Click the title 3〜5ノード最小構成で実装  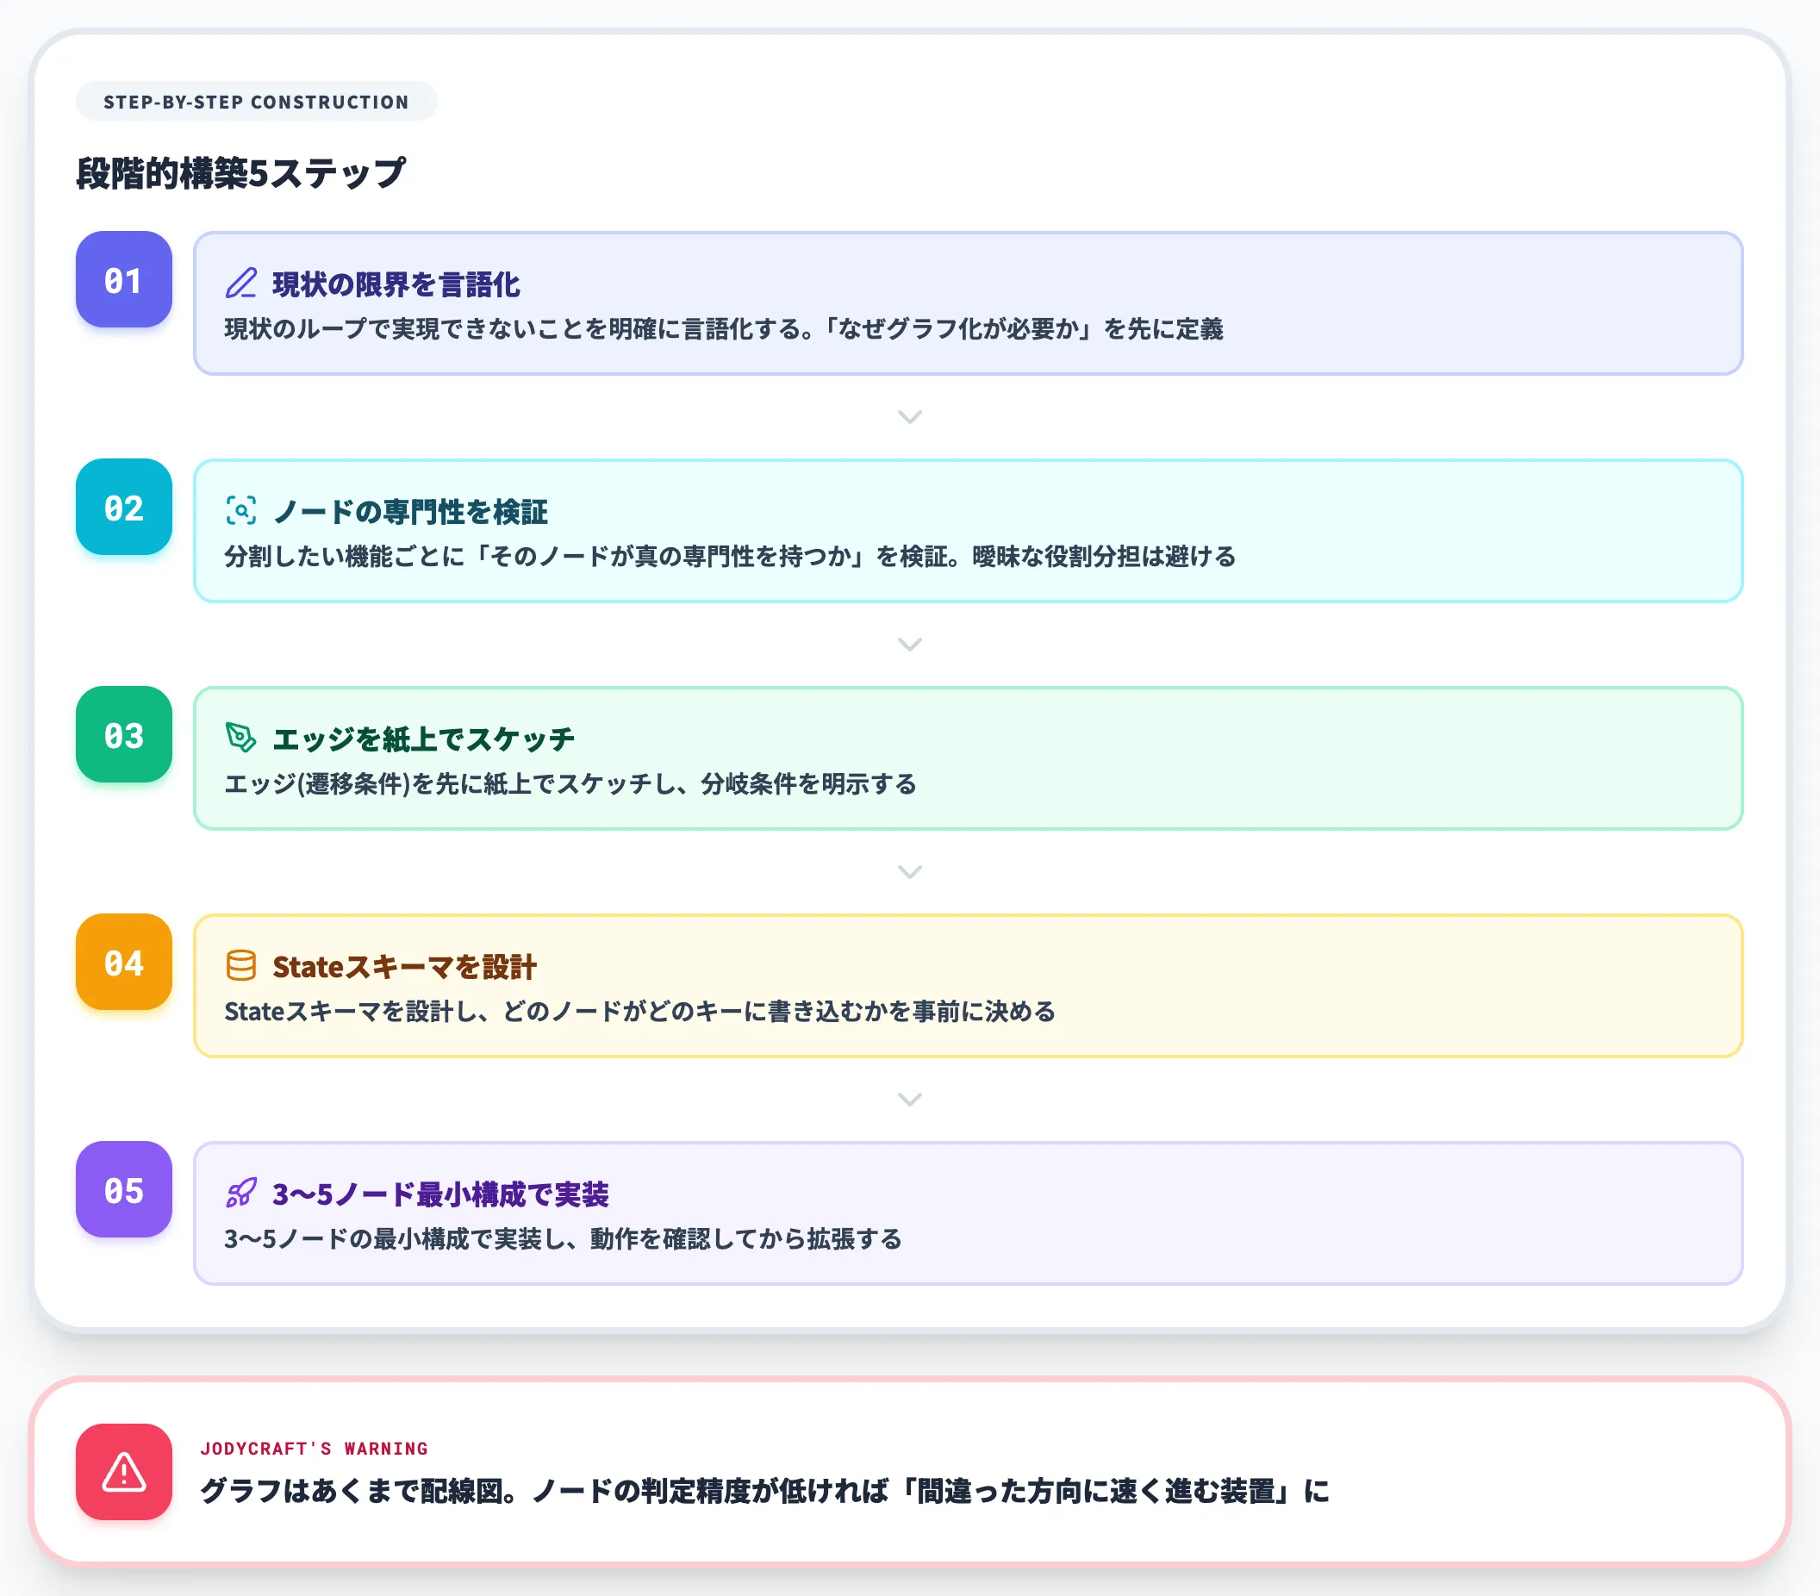click(439, 1194)
